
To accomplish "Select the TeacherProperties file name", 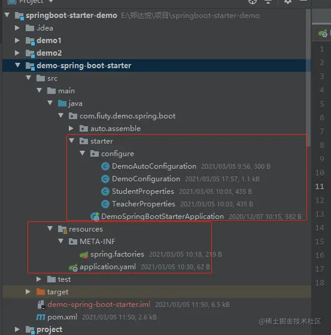I will coord(144,204).
